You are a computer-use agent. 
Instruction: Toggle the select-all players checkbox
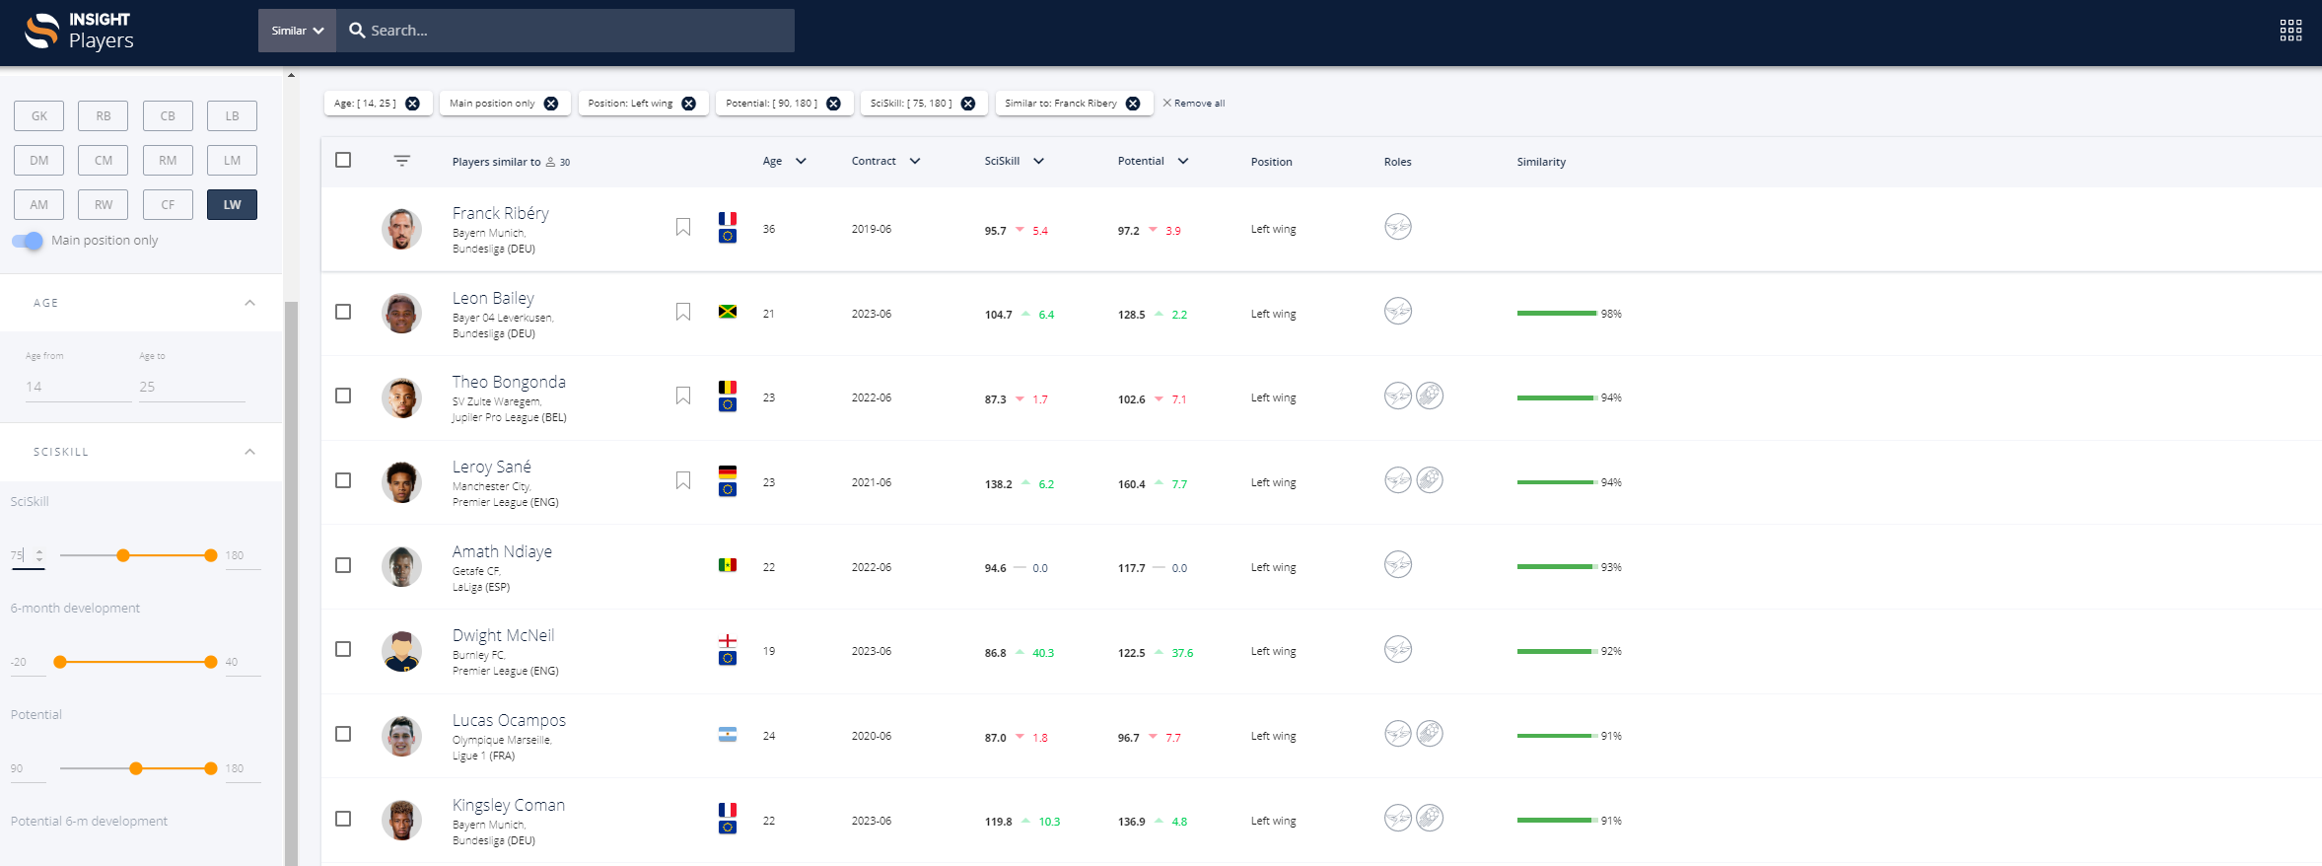343,160
